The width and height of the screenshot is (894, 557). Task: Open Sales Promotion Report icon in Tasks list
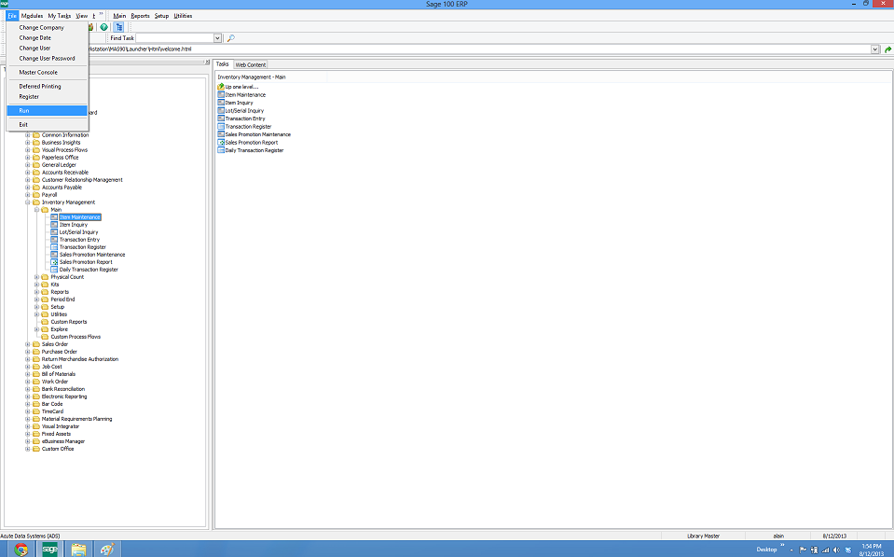(221, 143)
